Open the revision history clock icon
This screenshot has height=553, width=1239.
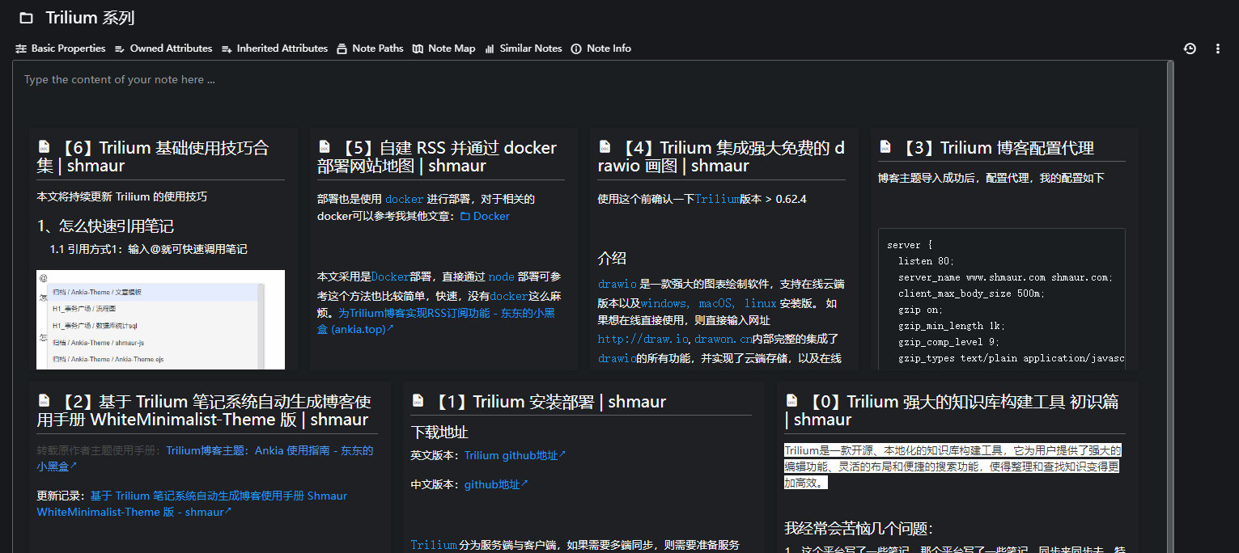point(1190,49)
